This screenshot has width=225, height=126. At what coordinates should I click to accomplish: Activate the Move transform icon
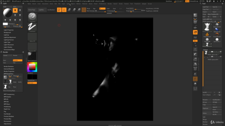coord(69,10)
